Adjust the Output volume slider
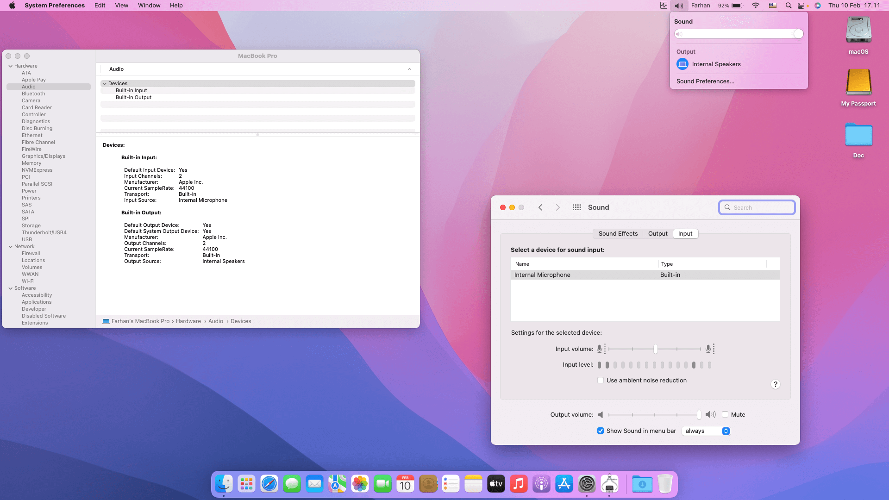The width and height of the screenshot is (889, 500). (x=654, y=415)
